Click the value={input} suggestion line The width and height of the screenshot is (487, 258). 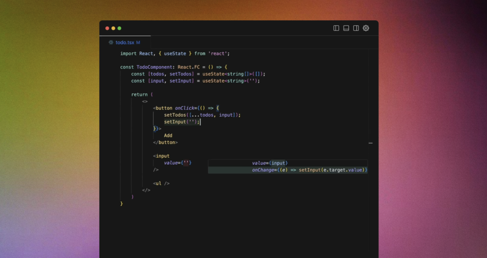pyautogui.click(x=270, y=163)
